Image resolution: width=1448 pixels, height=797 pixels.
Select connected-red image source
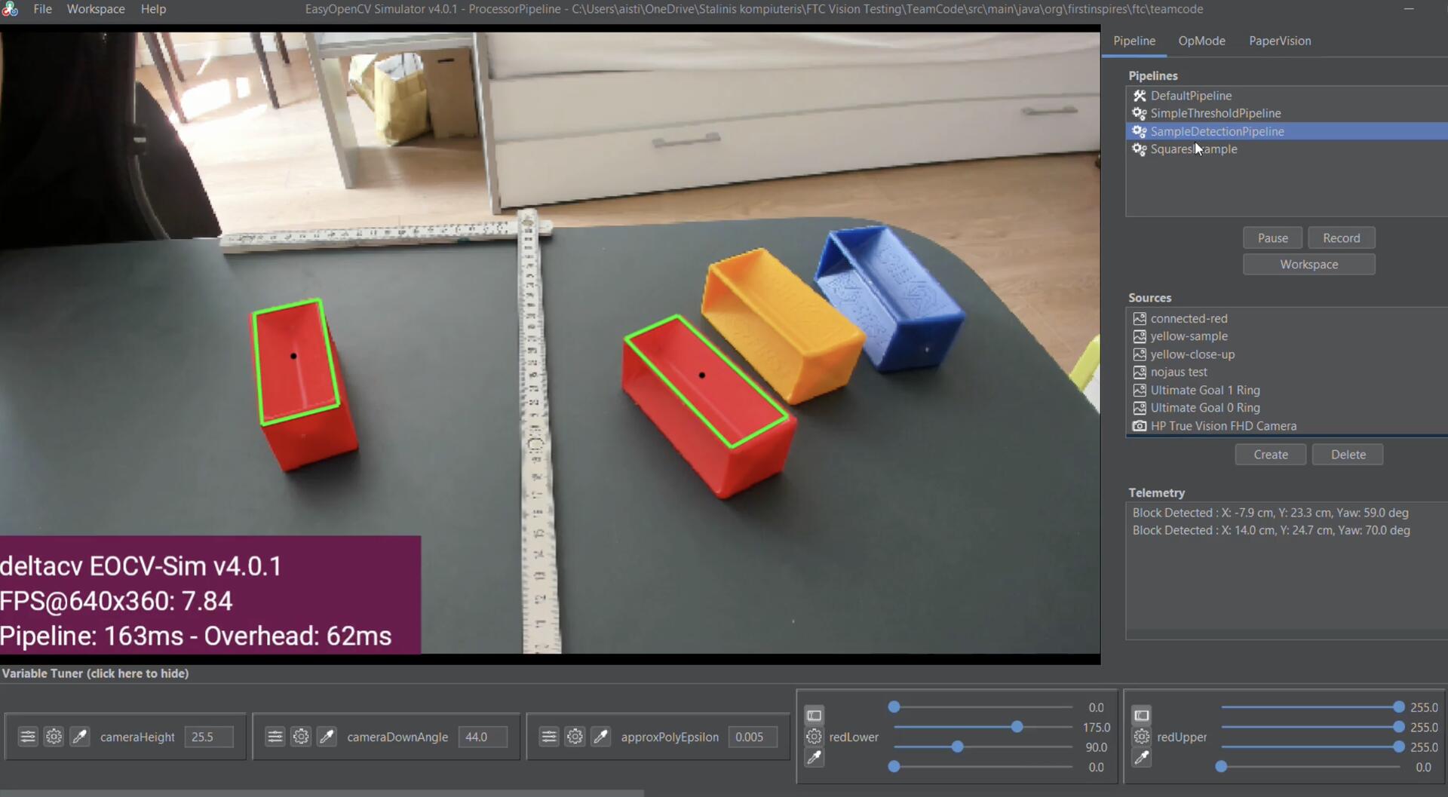tap(1287, 318)
